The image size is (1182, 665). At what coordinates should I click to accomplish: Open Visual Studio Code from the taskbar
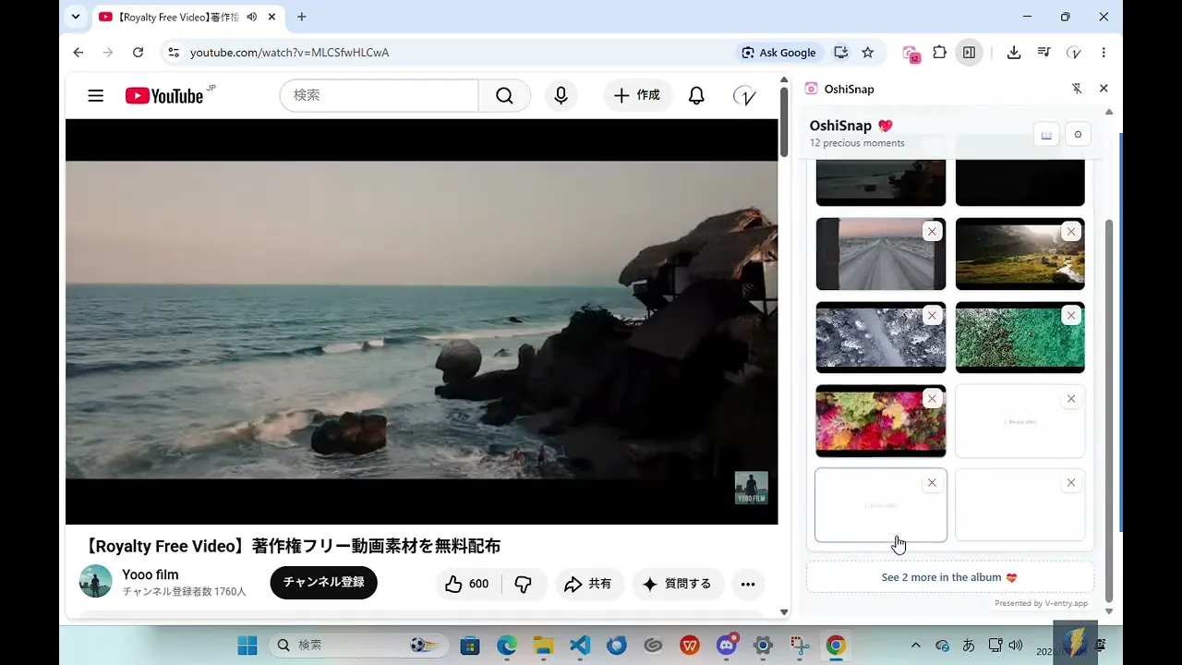580,646
